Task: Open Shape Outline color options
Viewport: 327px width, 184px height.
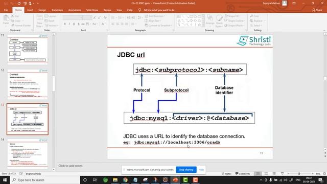Action: point(235,20)
